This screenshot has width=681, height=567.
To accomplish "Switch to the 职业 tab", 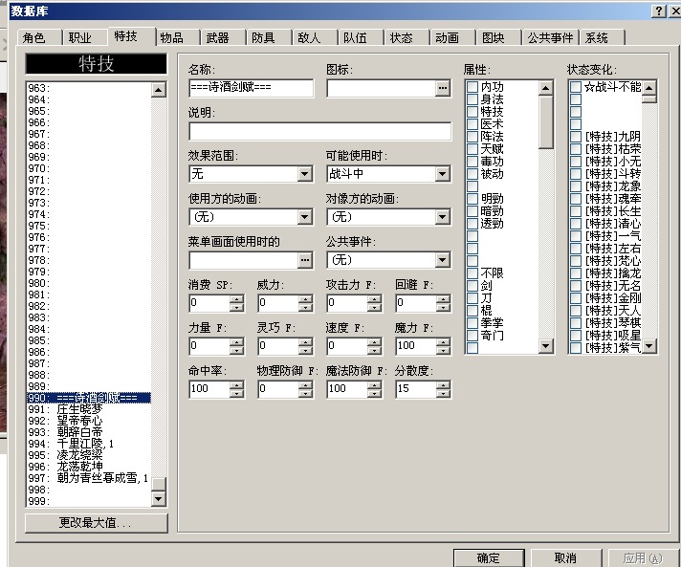I will 85,38.
